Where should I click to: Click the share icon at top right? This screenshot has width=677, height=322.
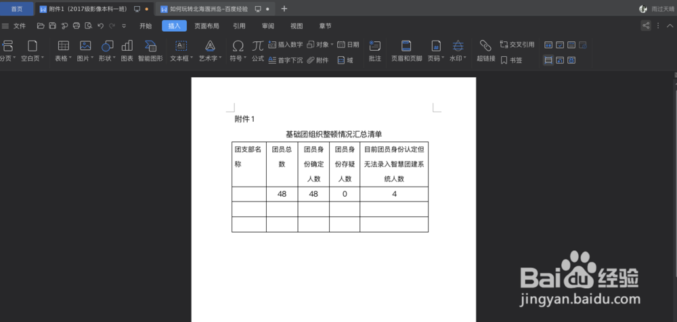click(646, 26)
